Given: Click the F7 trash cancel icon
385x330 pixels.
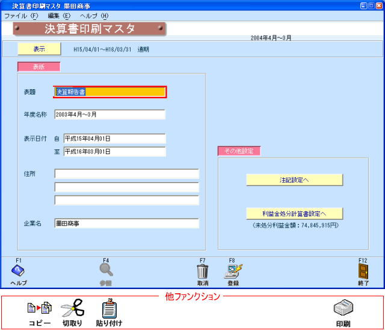Looking at the screenshot, I should tap(203, 271).
